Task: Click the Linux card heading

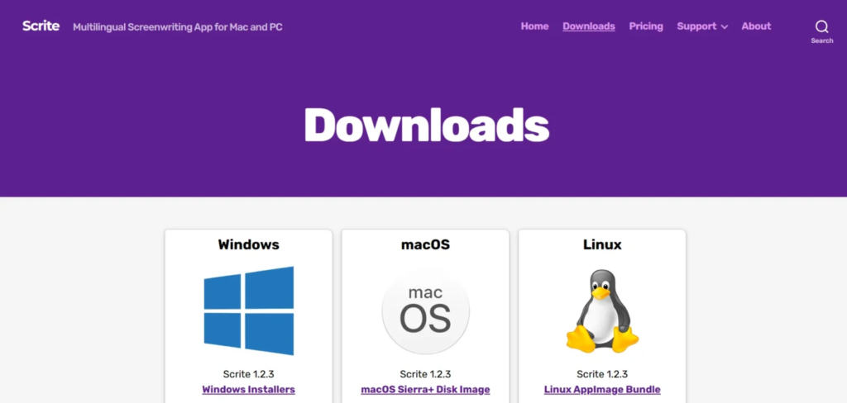Action: (x=602, y=245)
